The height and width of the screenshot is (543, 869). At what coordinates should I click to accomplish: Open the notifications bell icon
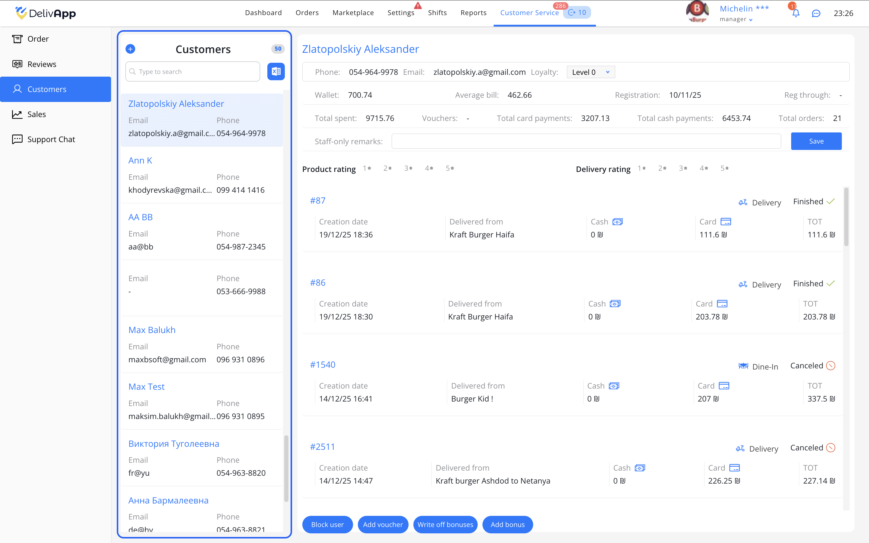[796, 14]
